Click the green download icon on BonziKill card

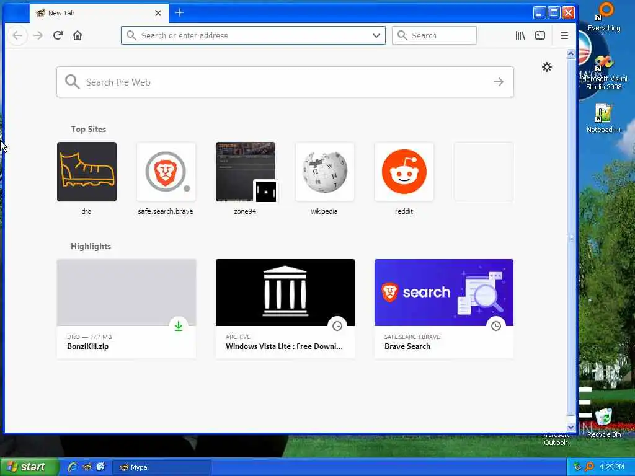[x=179, y=326]
